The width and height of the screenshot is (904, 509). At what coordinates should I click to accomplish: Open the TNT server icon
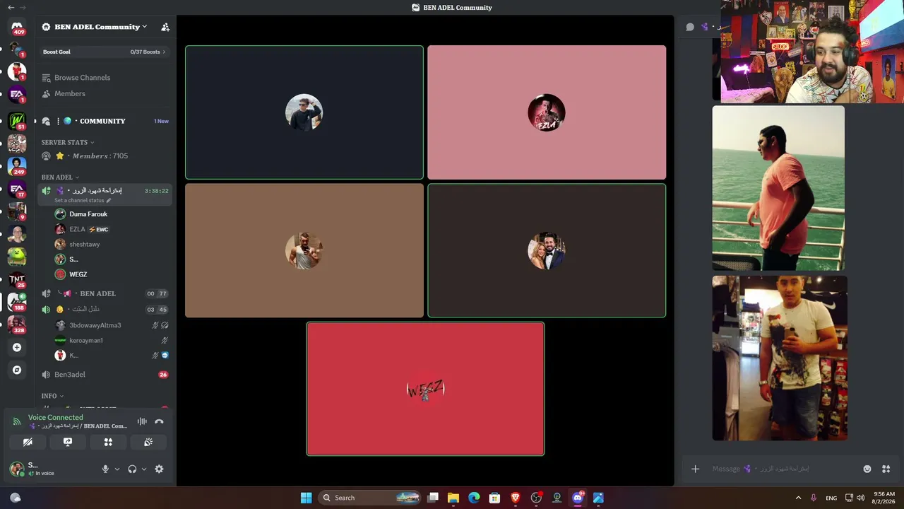click(x=17, y=280)
